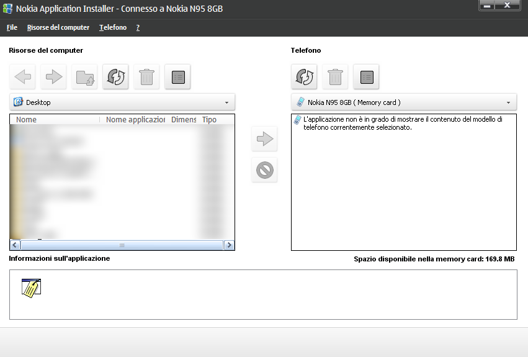
Task: Click the 'Informazioni sull'applicazione' label
Action: click(x=60, y=258)
